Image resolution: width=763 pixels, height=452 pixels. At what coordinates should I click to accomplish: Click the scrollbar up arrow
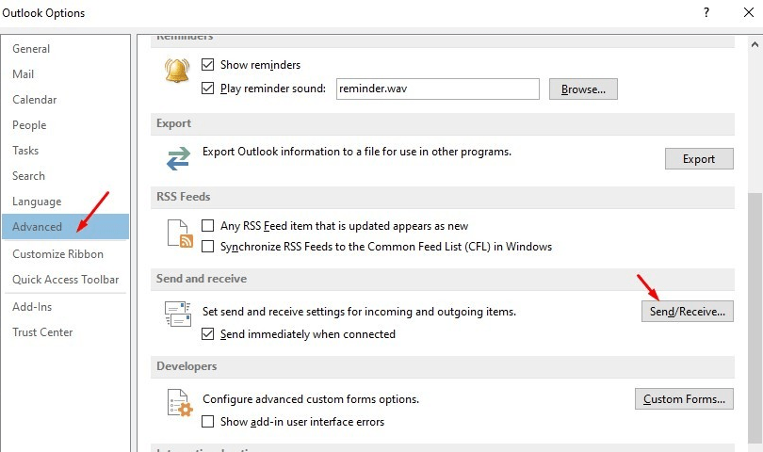755,45
